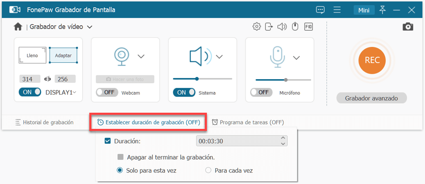Click the width field showing 314

point(30,79)
